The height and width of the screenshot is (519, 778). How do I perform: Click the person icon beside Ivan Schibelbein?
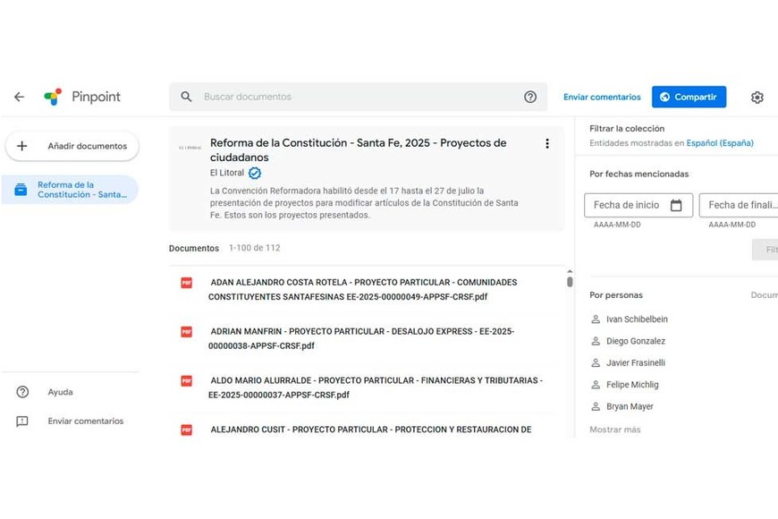click(x=595, y=319)
